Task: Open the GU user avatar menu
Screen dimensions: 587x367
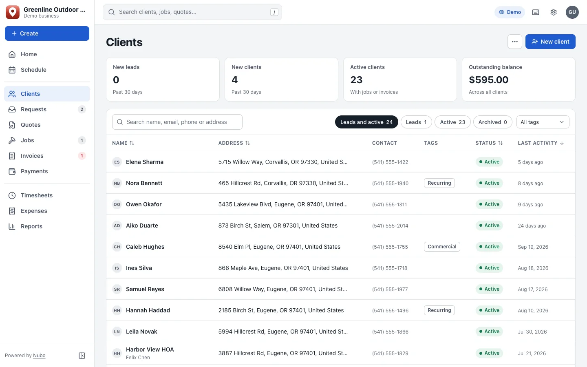Action: [572, 12]
